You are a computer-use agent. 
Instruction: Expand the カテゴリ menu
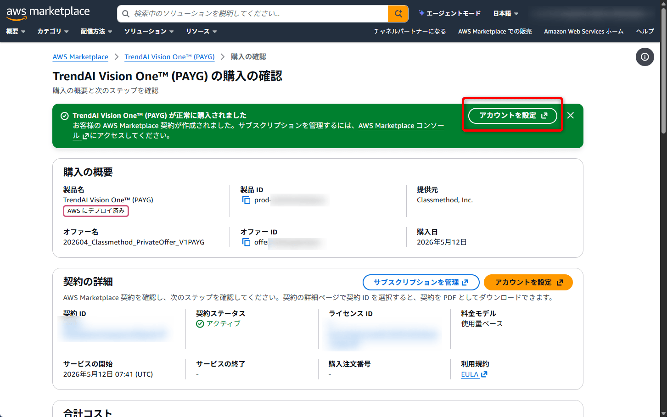pyautogui.click(x=53, y=31)
